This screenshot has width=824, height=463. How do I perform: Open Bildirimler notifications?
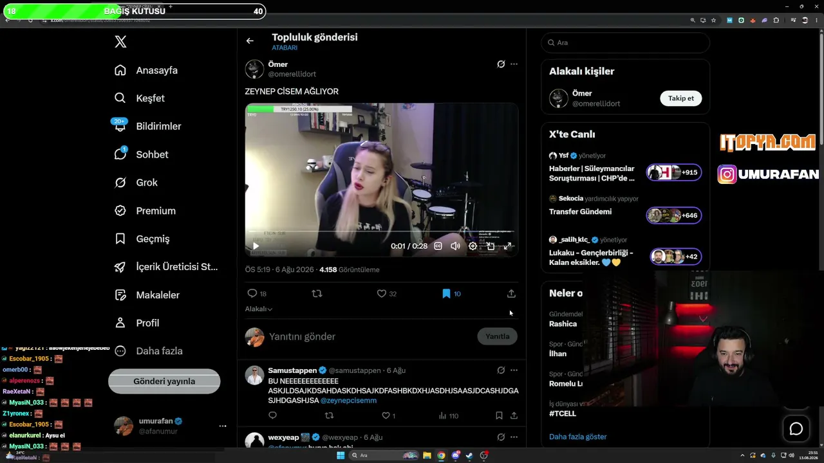tap(147, 126)
